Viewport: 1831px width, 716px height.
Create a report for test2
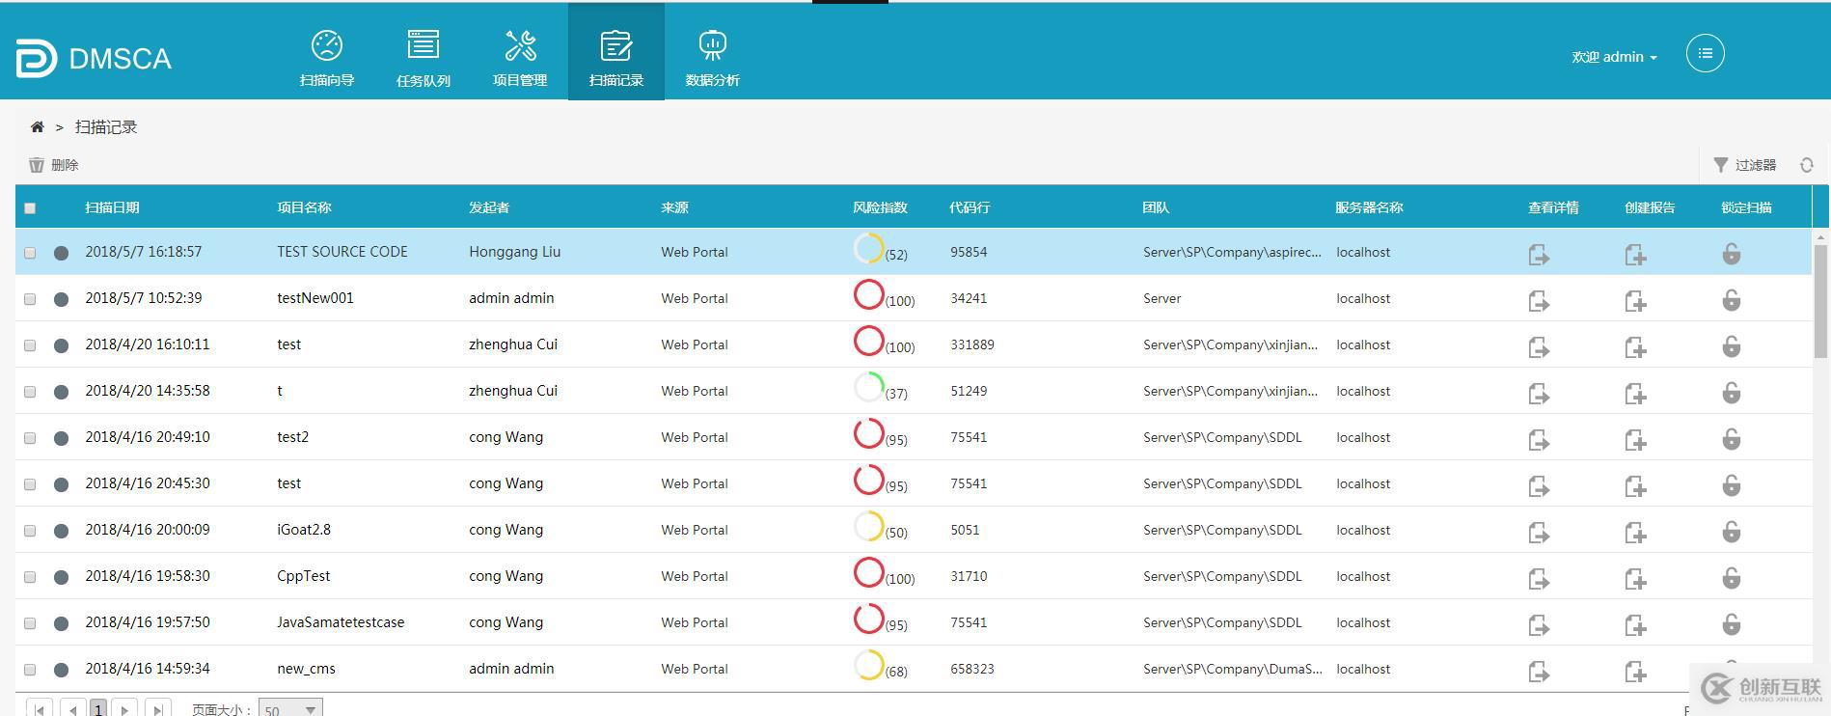(1635, 440)
